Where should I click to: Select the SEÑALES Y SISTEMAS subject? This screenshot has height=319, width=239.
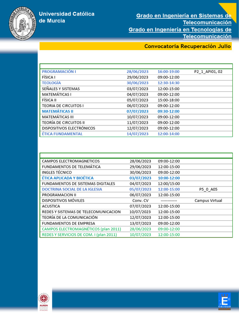tap(61, 89)
